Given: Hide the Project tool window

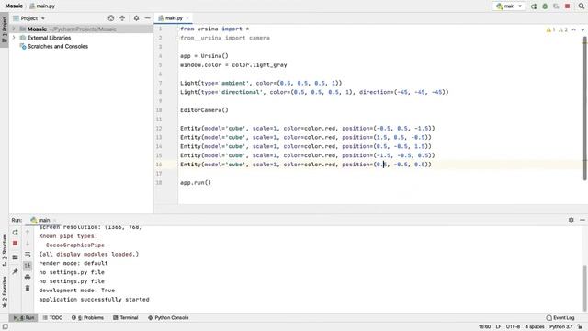Looking at the screenshot, I should pos(147,18).
